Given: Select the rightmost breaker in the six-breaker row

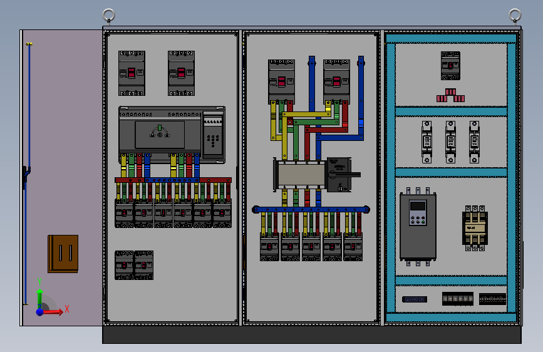Looking at the screenshot, I should tap(222, 215).
